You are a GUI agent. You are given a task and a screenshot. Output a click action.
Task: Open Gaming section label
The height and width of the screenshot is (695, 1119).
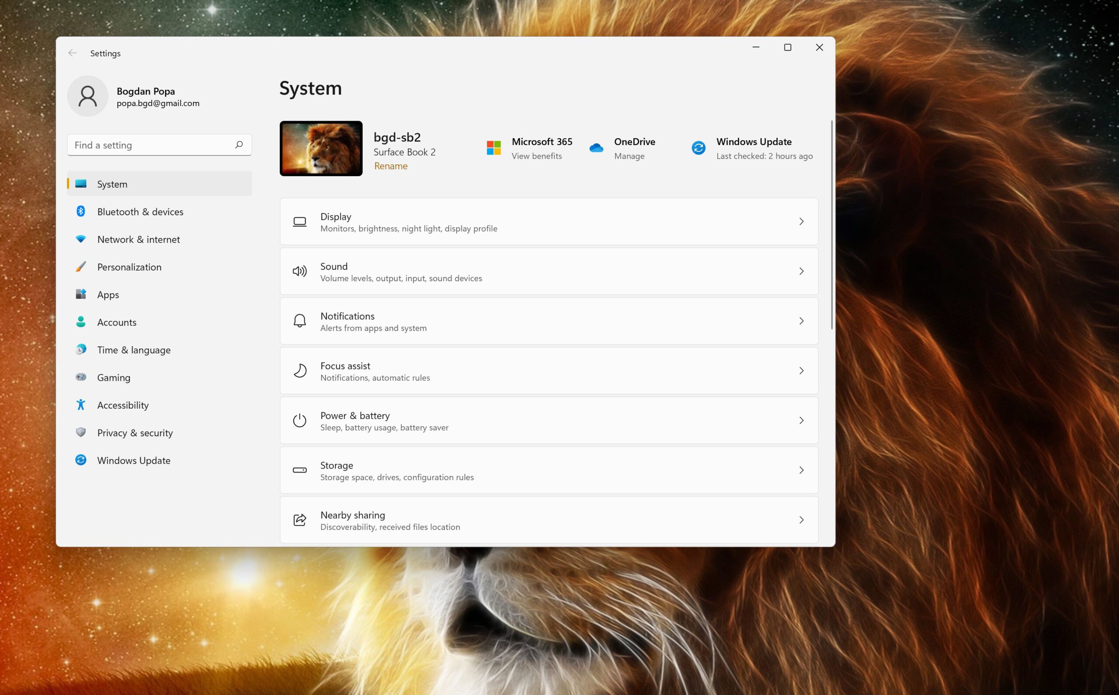[x=114, y=377]
